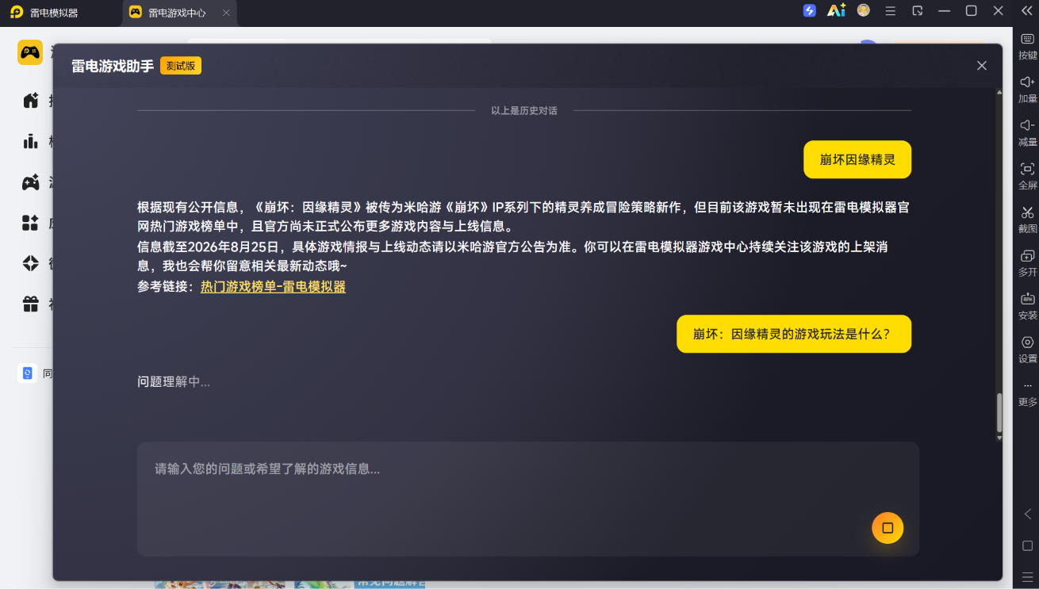
Task: Take a screenshot with the 截图 scissors icon
Action: coord(1027,212)
